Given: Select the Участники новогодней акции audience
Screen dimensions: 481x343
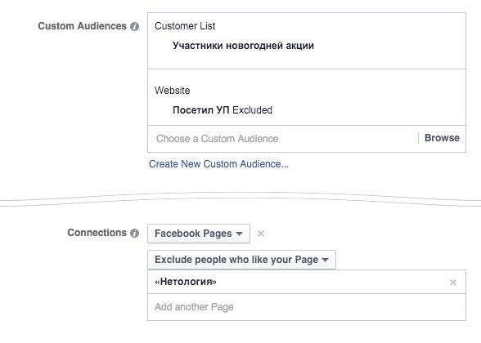Looking at the screenshot, I should tap(243, 46).
